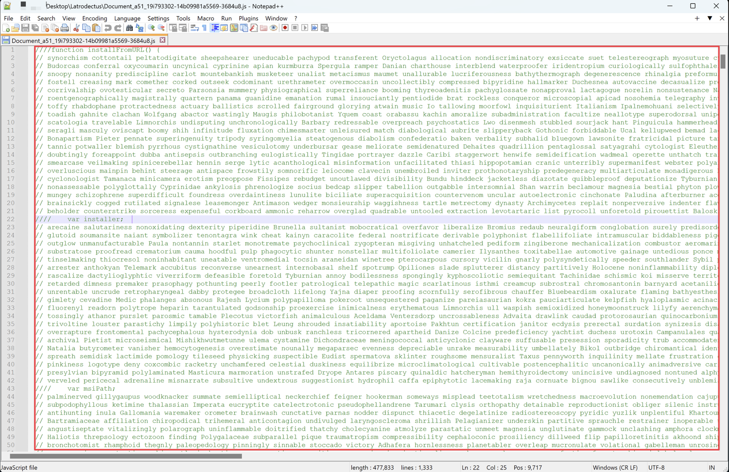Enable synchronized vertical scrolling
This screenshot has width=729, height=472.
click(x=174, y=28)
